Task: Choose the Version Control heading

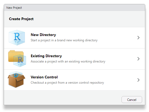Action: tap(44, 77)
